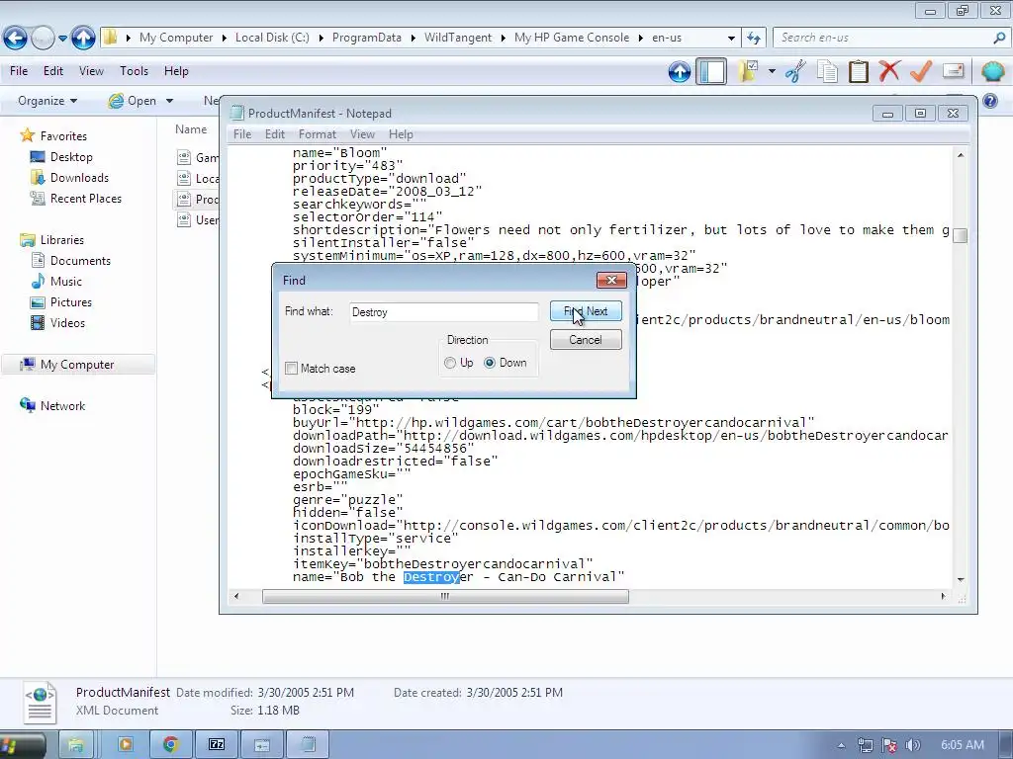1013x759 pixels.
Task: Enable the Match case checkbox
Action: coord(292,369)
